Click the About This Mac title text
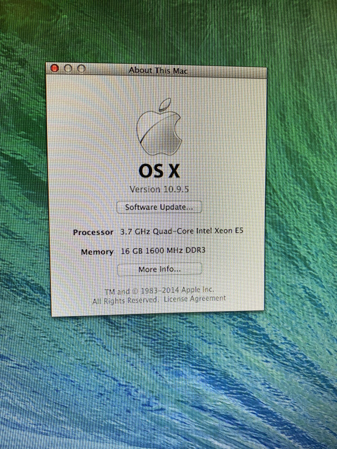The height and width of the screenshot is (449, 337). point(158,70)
